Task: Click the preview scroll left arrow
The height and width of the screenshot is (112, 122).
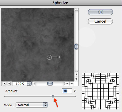Action: (x=67, y=84)
